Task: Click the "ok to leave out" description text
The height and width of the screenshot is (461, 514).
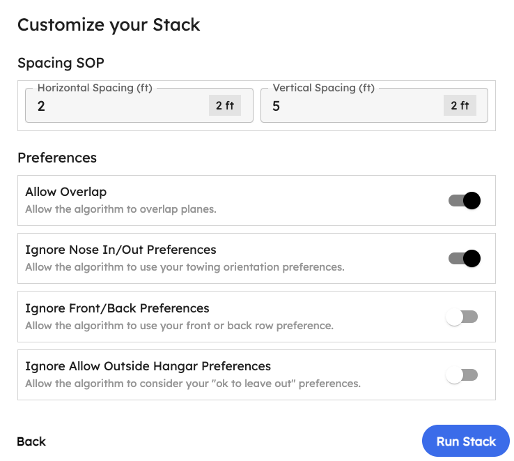Action: (x=192, y=384)
